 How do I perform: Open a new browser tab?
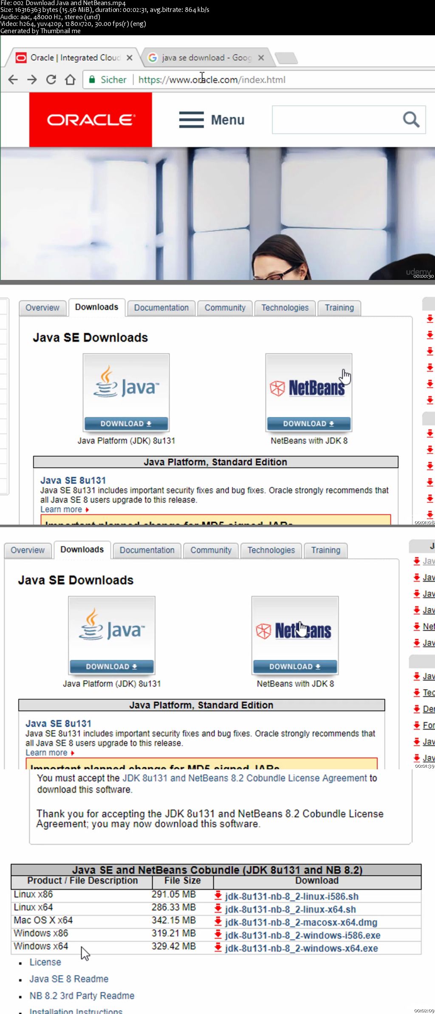click(286, 57)
